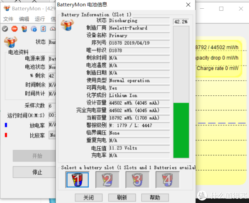Click the checklist toolbar icon

coord(43,29)
